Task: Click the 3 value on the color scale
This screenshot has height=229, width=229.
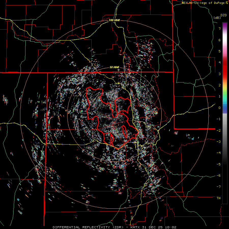Action: pyautogui.click(x=220, y=74)
